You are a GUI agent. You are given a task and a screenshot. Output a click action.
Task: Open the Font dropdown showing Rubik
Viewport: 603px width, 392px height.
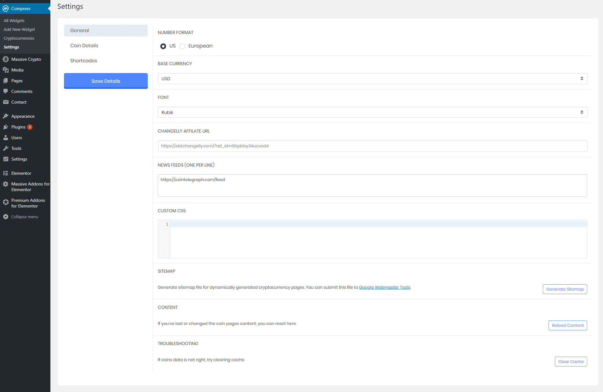click(x=373, y=112)
